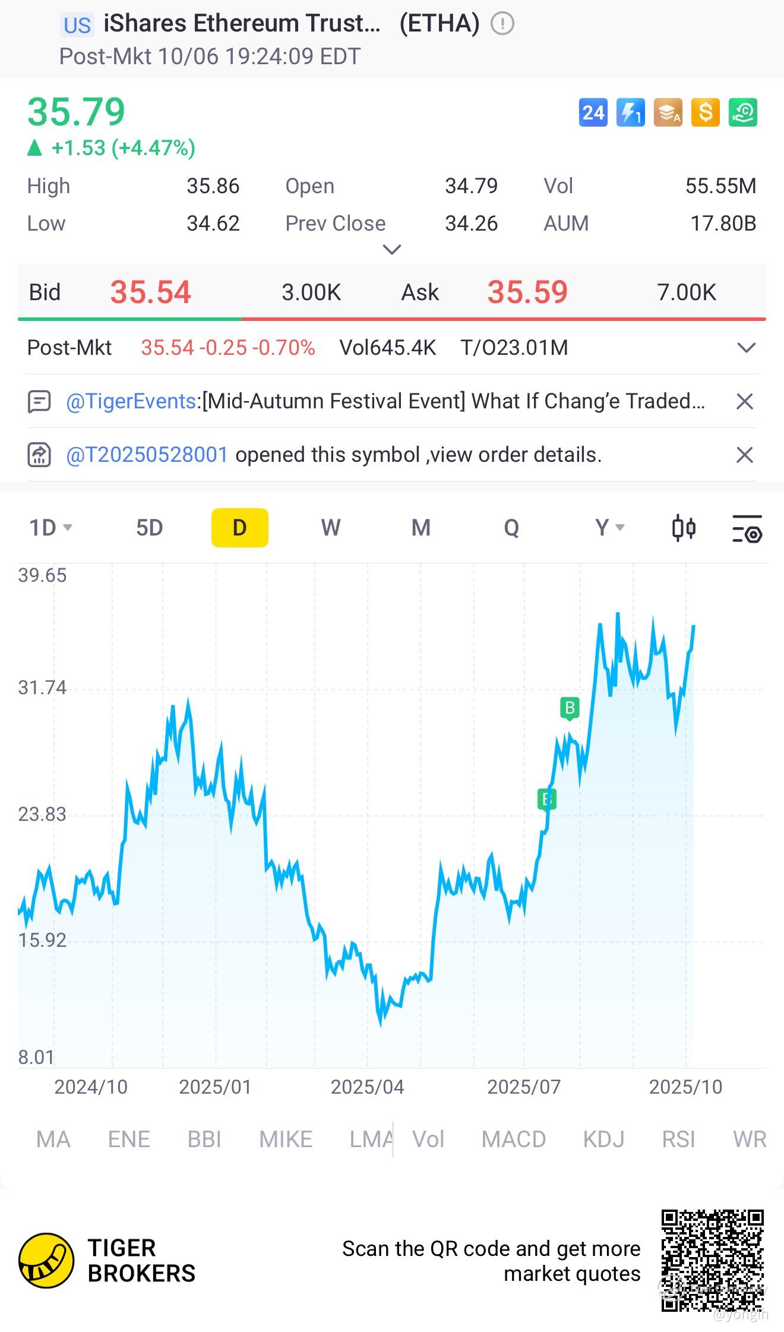The width and height of the screenshot is (784, 1332).
Task: Tap the upper green B buy marker
Action: tap(570, 708)
